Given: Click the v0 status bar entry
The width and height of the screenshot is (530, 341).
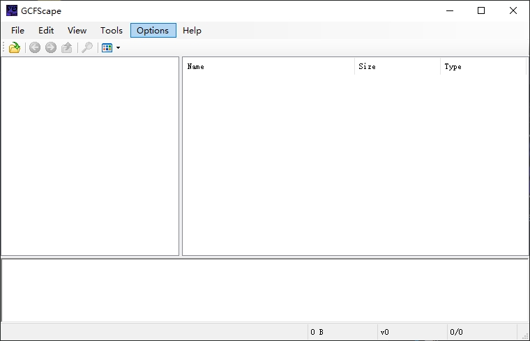Looking at the screenshot, I should (412, 332).
